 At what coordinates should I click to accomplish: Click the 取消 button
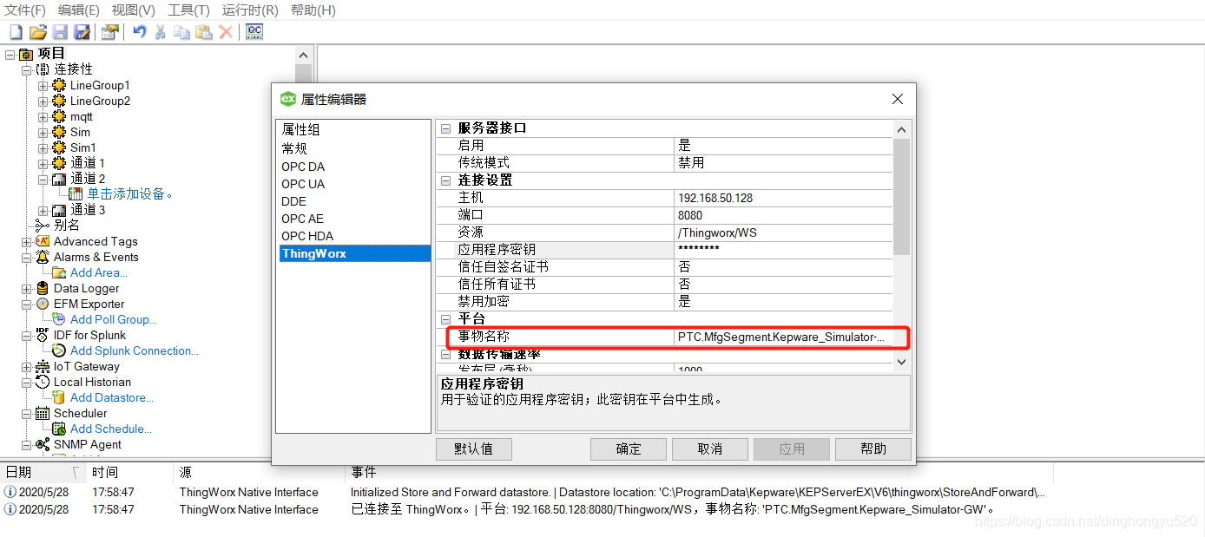click(710, 449)
